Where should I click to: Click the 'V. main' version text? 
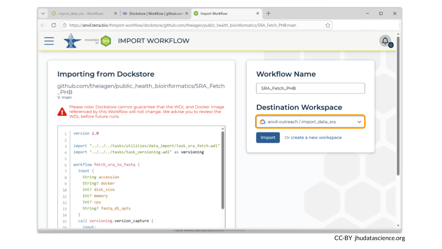(x=64, y=97)
